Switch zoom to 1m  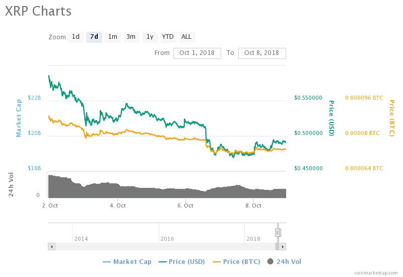[112, 37]
